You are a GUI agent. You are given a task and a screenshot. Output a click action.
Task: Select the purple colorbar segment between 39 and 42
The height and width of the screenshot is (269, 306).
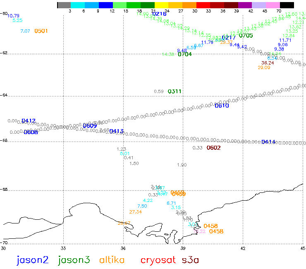(245, 5)
